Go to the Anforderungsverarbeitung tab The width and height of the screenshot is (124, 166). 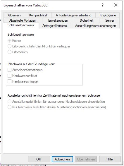tap(74, 15)
